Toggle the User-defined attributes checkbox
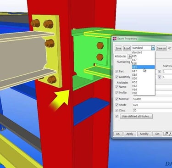 click(x=117, y=116)
